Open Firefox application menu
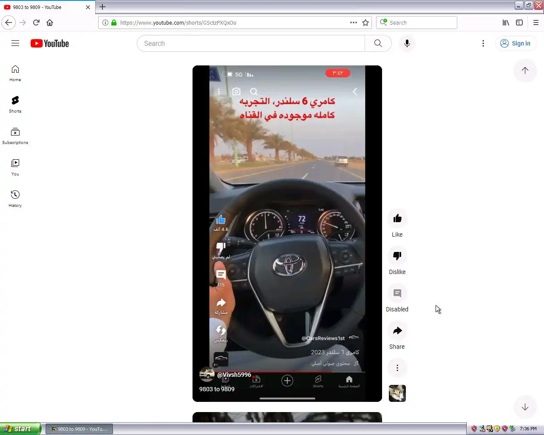 click(x=536, y=23)
